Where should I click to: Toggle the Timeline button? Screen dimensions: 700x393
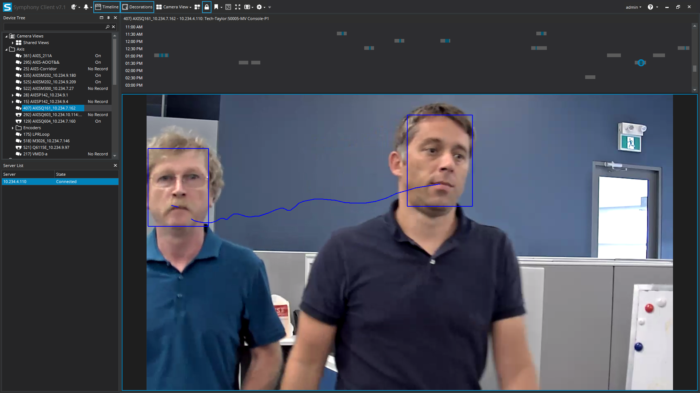click(x=106, y=7)
